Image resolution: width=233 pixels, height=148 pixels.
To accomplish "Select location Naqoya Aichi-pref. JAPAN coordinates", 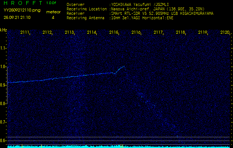I will coord(158,9).
